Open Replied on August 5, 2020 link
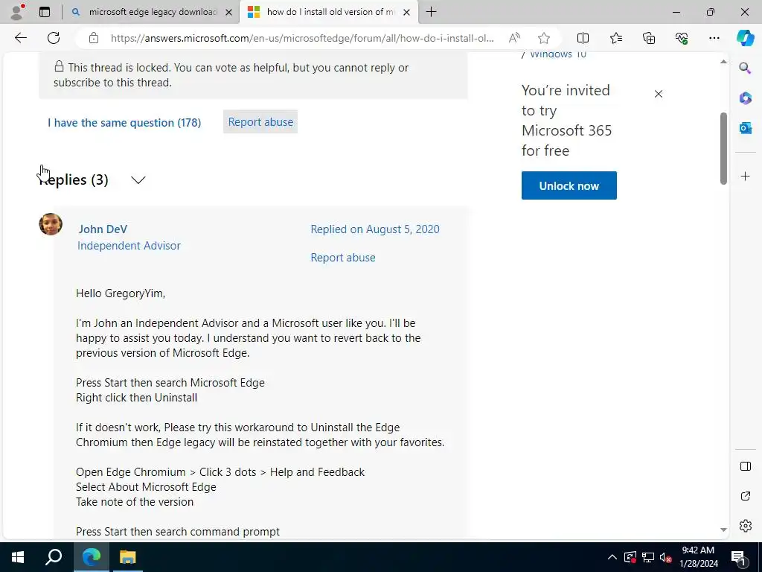Screen dimensions: 762x572 [x=375, y=229]
